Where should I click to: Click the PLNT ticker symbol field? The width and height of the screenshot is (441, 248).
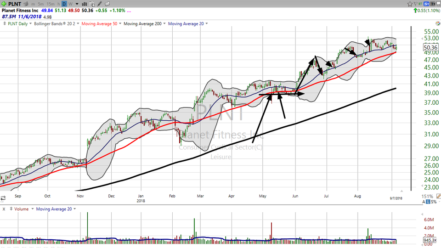click(16, 4)
